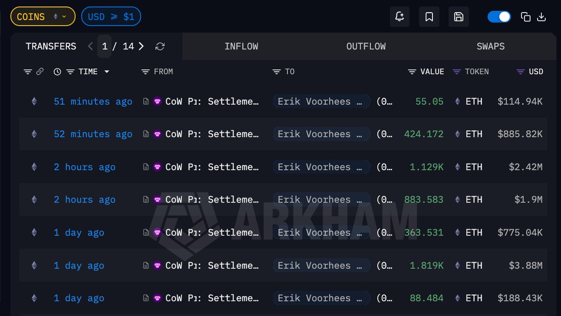The height and width of the screenshot is (316, 561).
Task: Click ETH token icon in $188.43K row
Action: point(458,298)
